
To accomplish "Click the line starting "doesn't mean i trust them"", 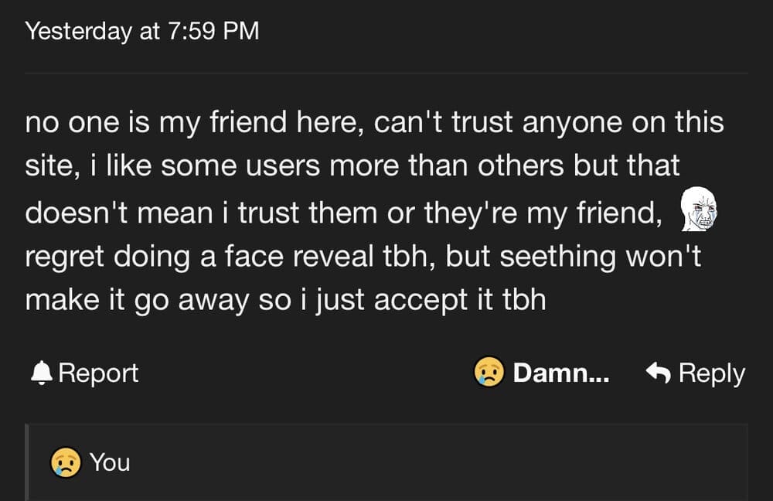I will pos(344,213).
